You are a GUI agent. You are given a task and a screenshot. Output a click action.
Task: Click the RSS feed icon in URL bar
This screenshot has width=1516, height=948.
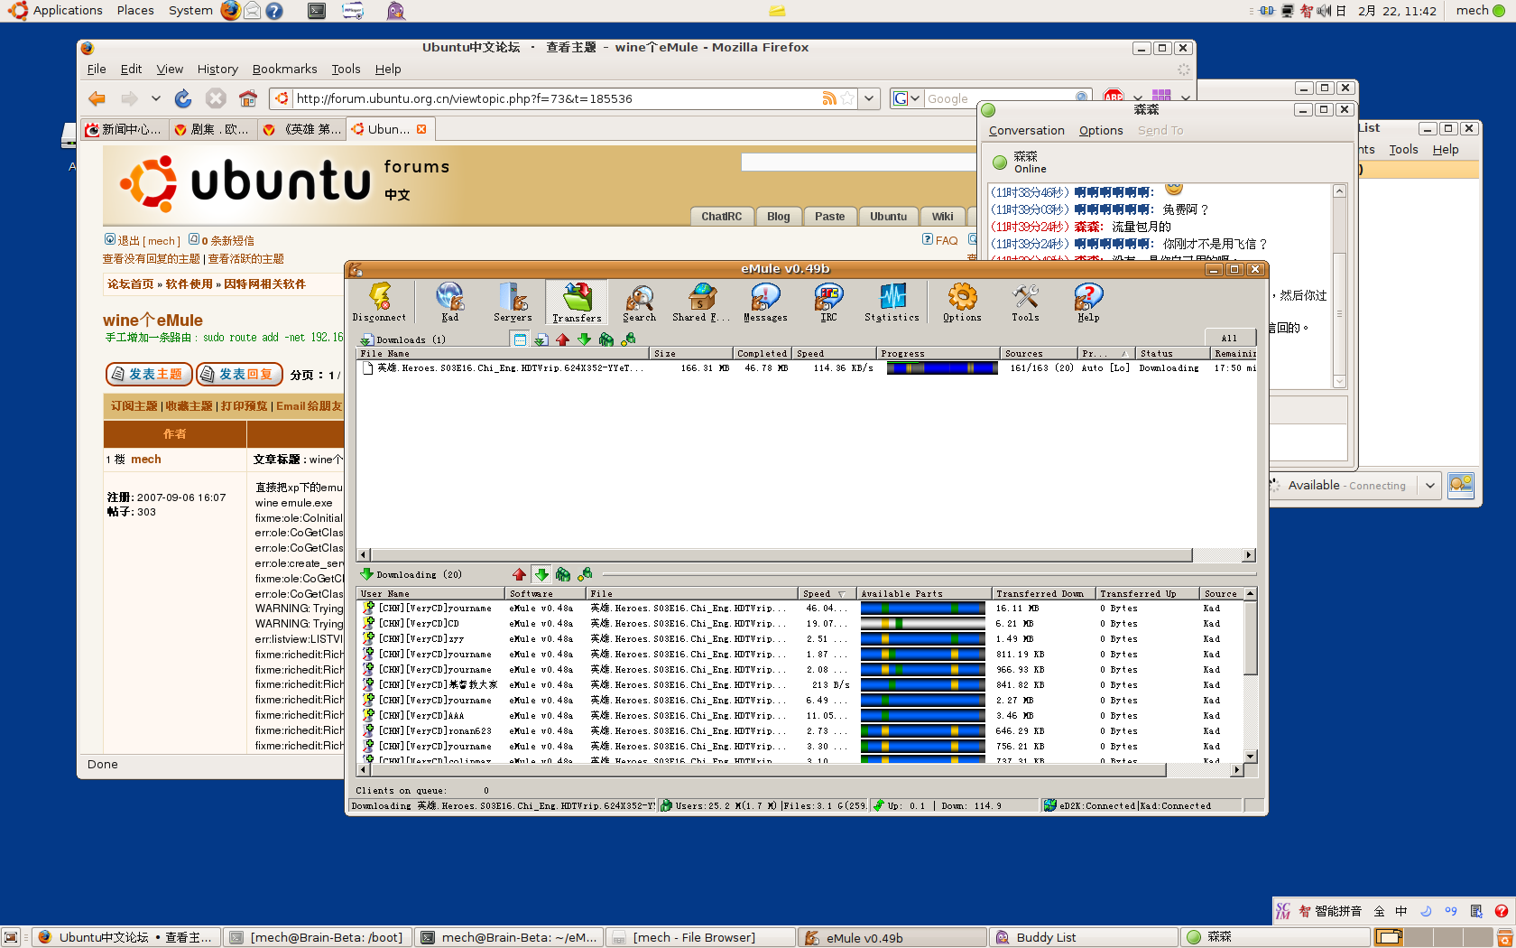click(828, 98)
